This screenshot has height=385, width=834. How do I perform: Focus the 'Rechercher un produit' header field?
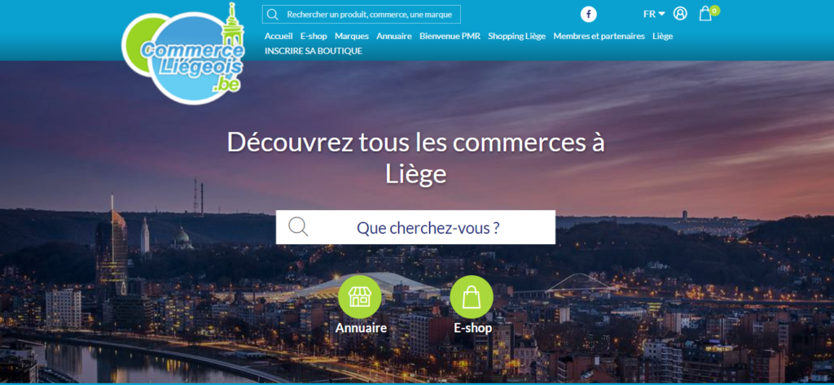coord(362,15)
